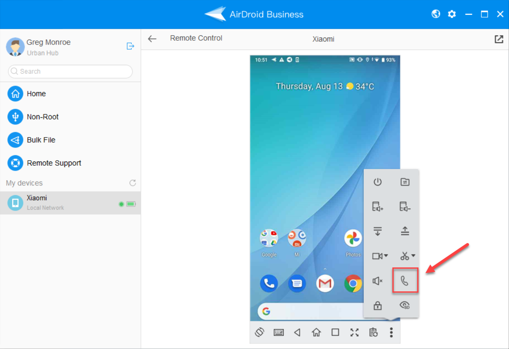Click the Xiaomi battery status icon
The image size is (509, 349).
pos(131,204)
